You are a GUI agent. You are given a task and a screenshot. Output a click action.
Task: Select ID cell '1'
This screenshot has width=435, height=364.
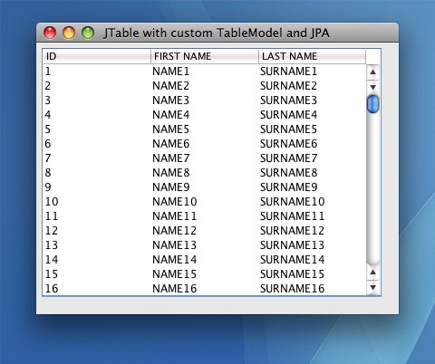coord(97,72)
